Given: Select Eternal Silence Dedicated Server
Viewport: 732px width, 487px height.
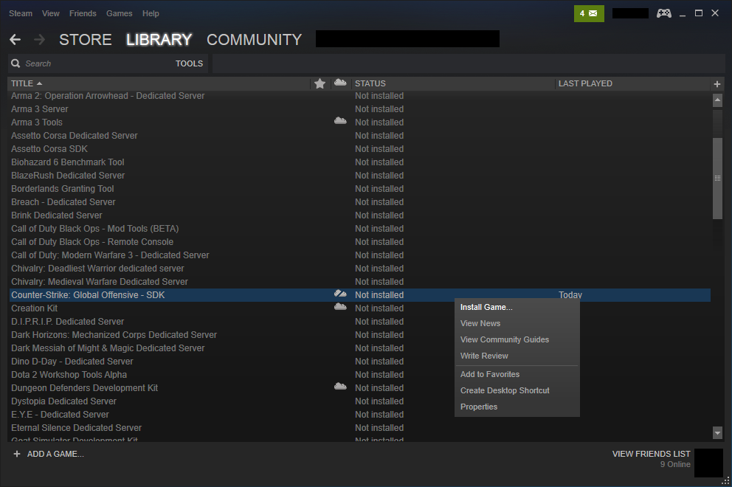Looking at the screenshot, I should coord(76,428).
